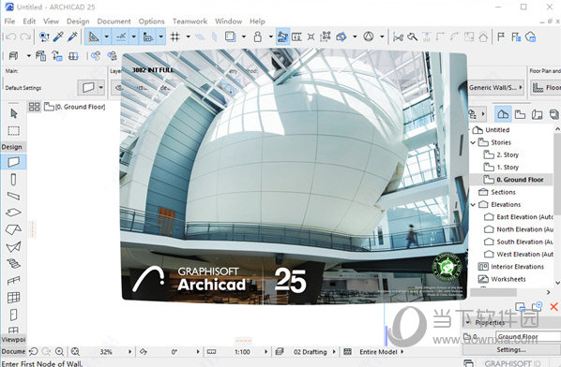Click the Undo arrow icon
The width and height of the screenshot is (561, 367).
click(10, 37)
